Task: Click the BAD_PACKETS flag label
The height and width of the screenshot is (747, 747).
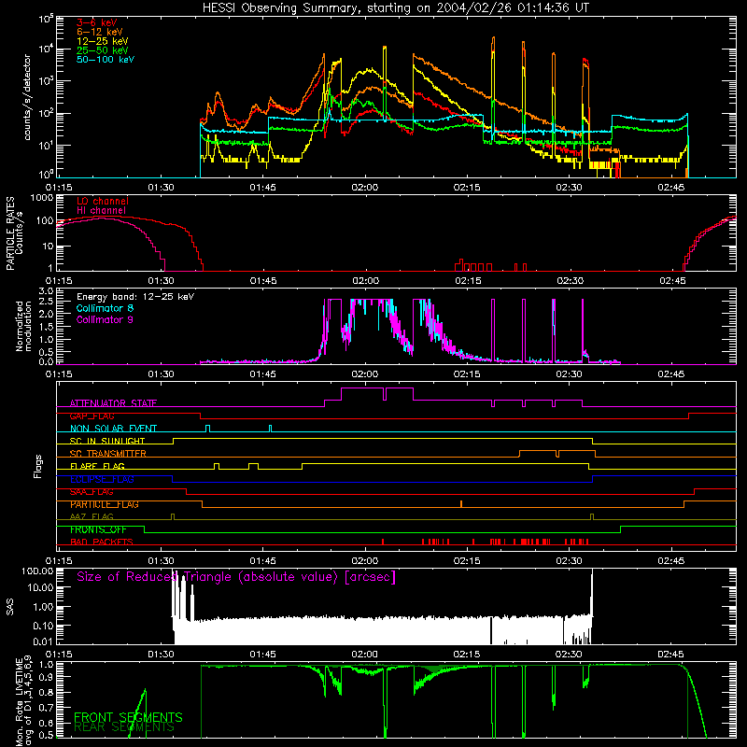Action: (101, 543)
